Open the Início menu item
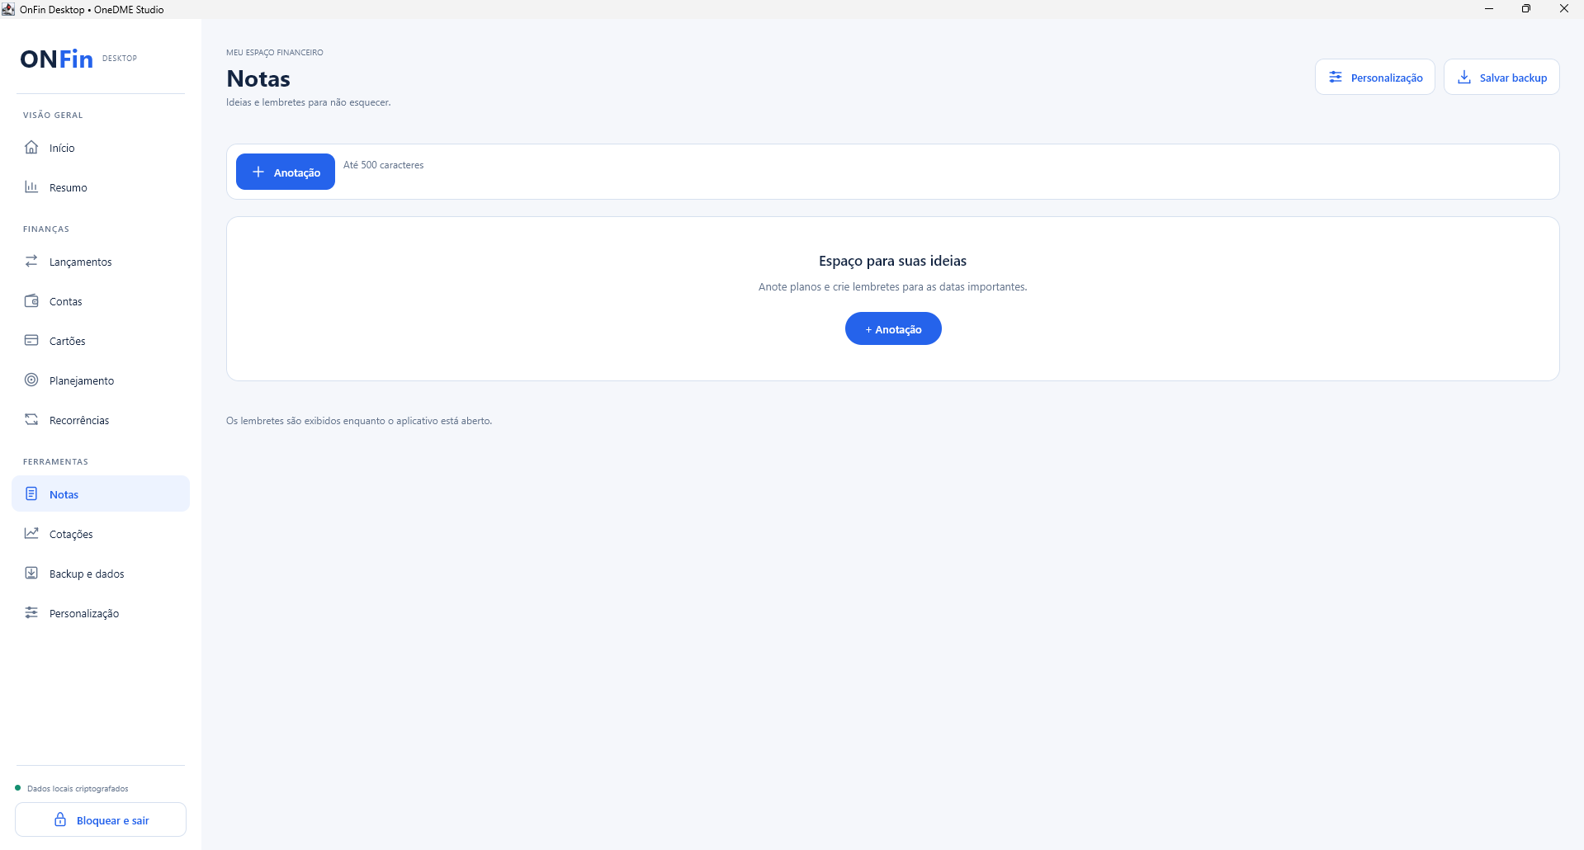Viewport: 1584px width, 850px height. point(101,148)
